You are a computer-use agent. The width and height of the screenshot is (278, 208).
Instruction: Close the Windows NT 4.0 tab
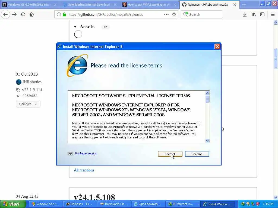tap(55, 5)
